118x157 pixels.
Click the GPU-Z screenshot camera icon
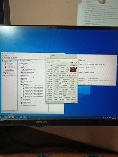point(72,63)
